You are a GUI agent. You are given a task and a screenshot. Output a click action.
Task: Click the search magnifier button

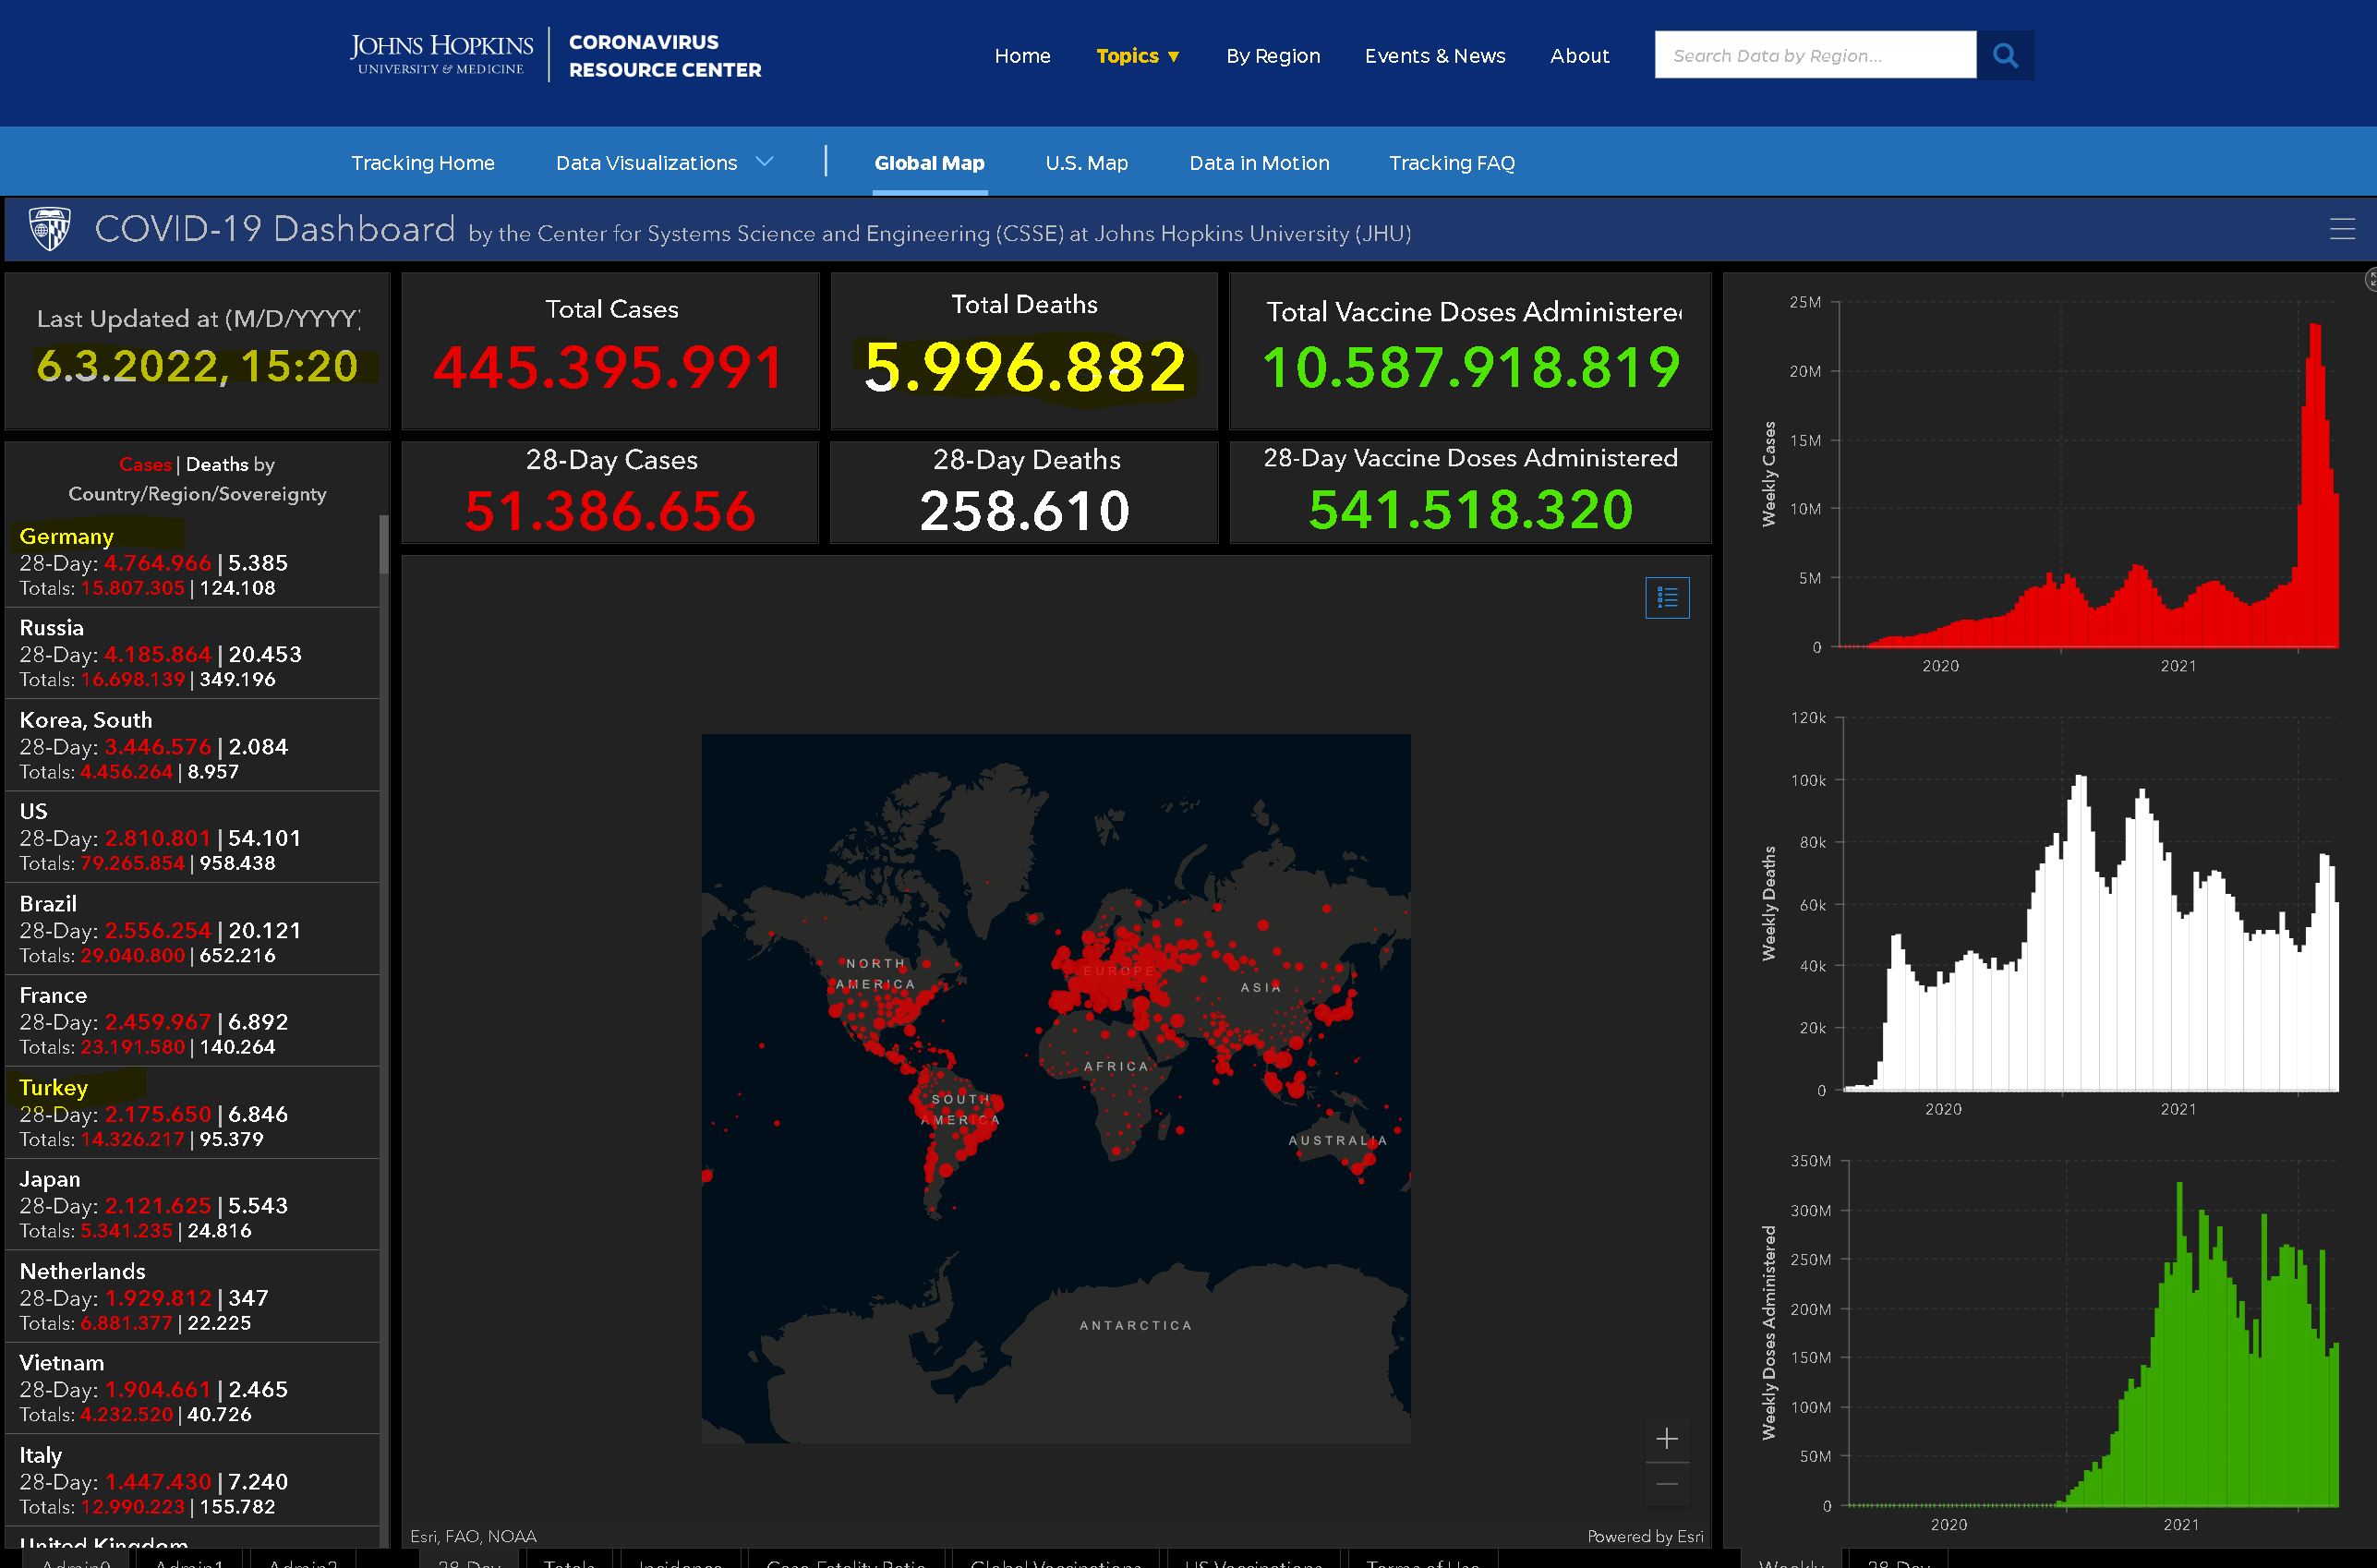tap(2004, 55)
